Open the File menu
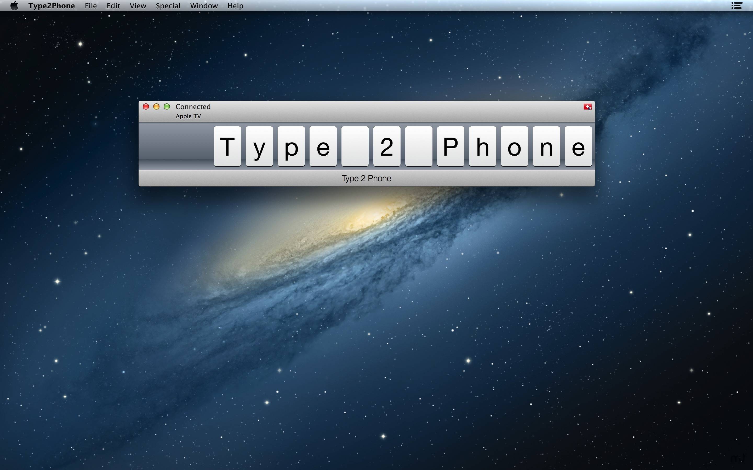Image resolution: width=753 pixels, height=470 pixels. (91, 5)
